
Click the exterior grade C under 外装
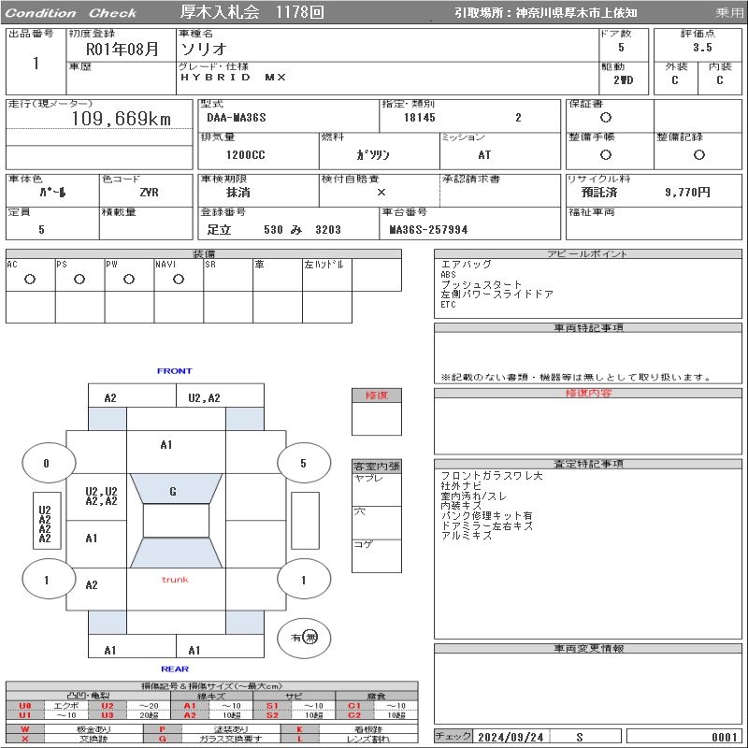[x=675, y=80]
